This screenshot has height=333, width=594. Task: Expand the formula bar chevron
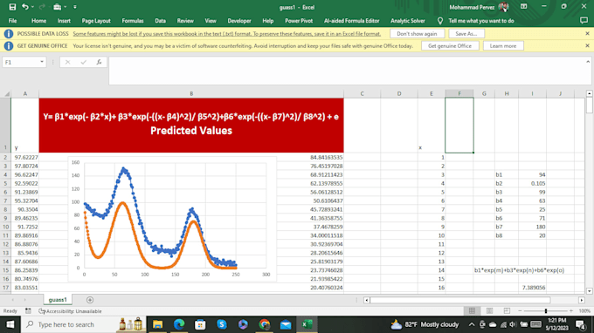pyautogui.click(x=588, y=62)
